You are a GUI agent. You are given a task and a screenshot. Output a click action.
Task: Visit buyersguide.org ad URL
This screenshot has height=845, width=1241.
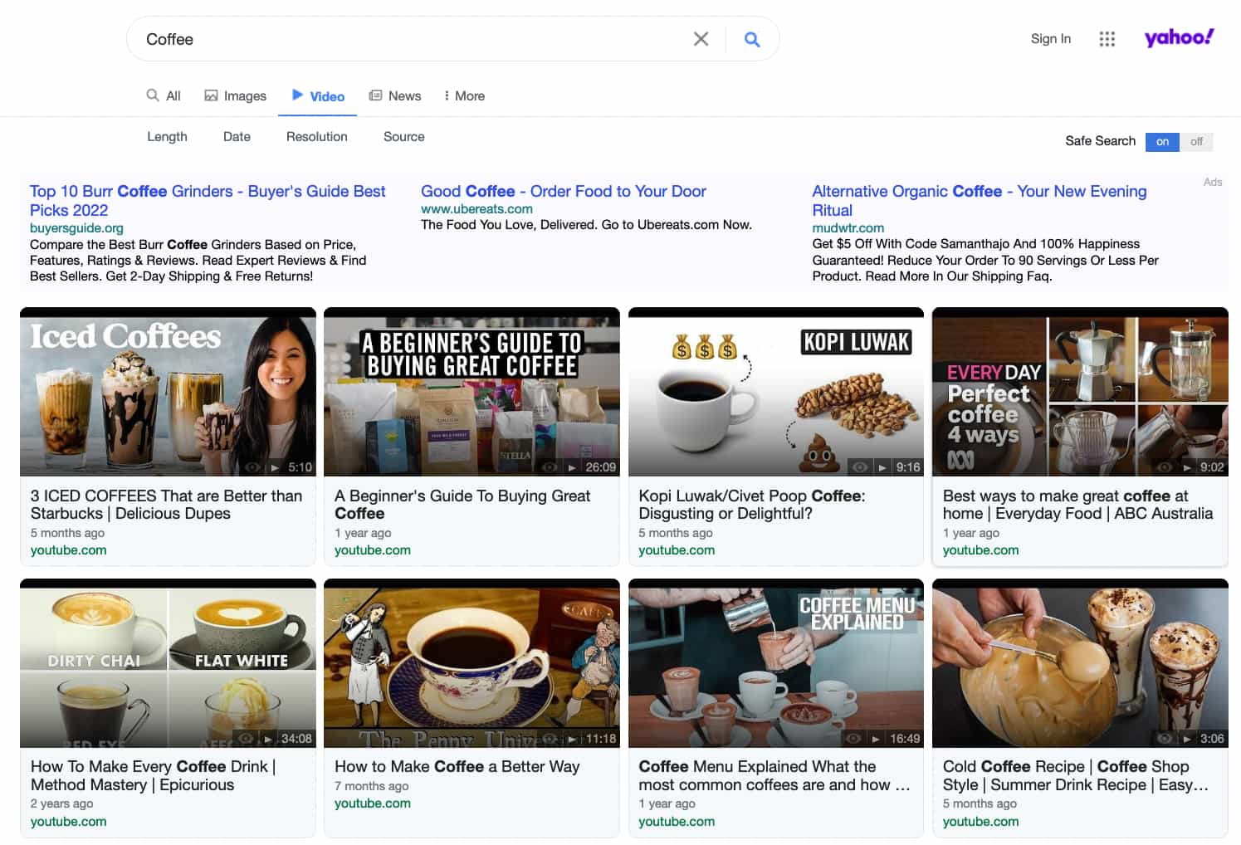point(76,228)
